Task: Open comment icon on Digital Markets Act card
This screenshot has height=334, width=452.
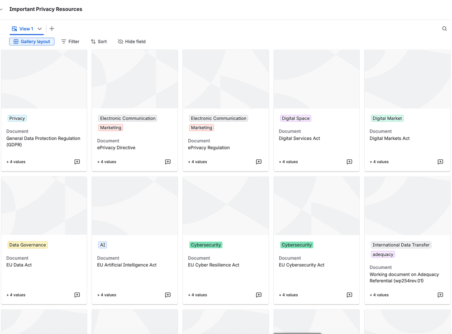Action: 440,162
